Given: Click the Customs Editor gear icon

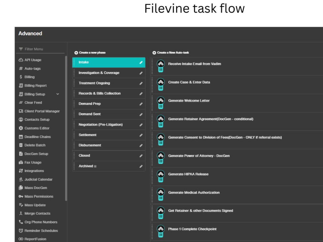Looking at the screenshot, I should [x=21, y=128].
